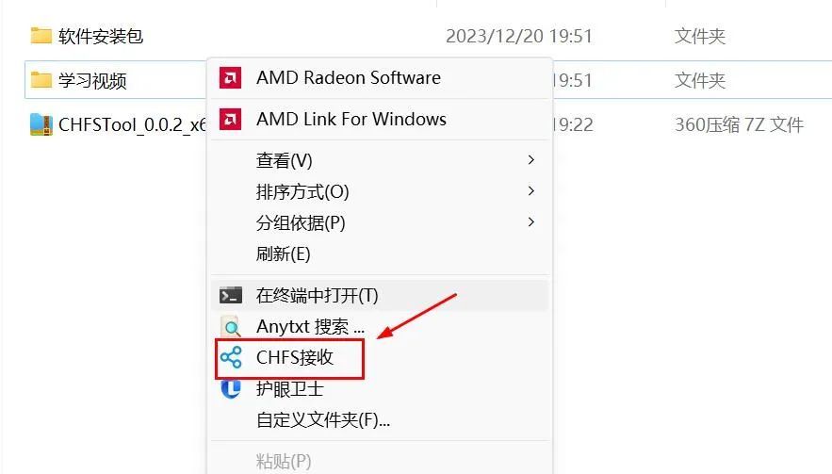Click the 360压缩 7Z 文件 type text

tap(739, 124)
